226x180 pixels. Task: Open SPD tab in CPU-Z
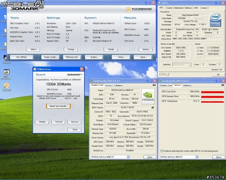196,8
